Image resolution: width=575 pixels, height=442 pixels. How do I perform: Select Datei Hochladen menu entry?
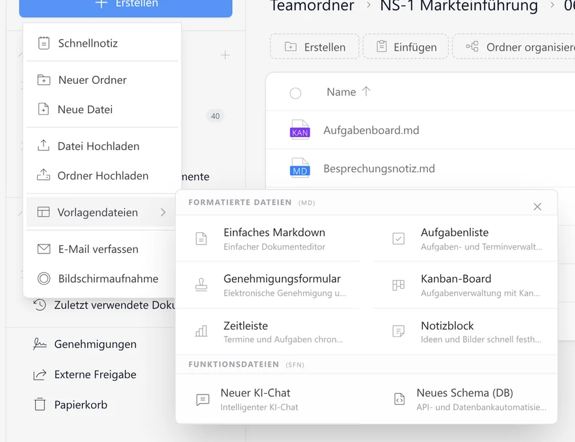pos(102,146)
